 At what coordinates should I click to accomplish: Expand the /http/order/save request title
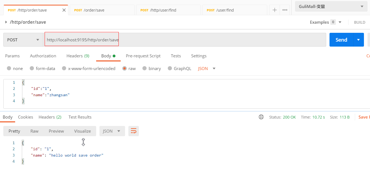click(x=6, y=22)
